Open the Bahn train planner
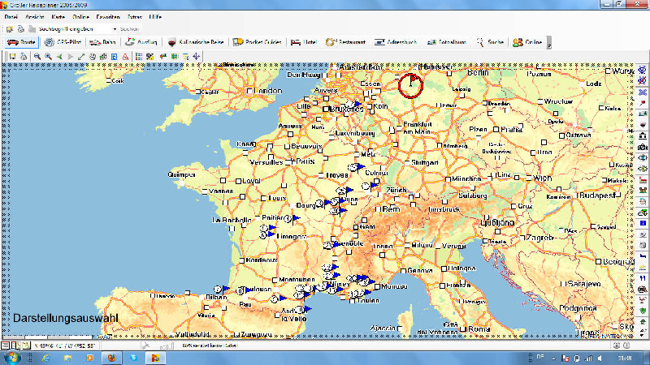Image resolution: width=650 pixels, height=365 pixels. [x=103, y=42]
